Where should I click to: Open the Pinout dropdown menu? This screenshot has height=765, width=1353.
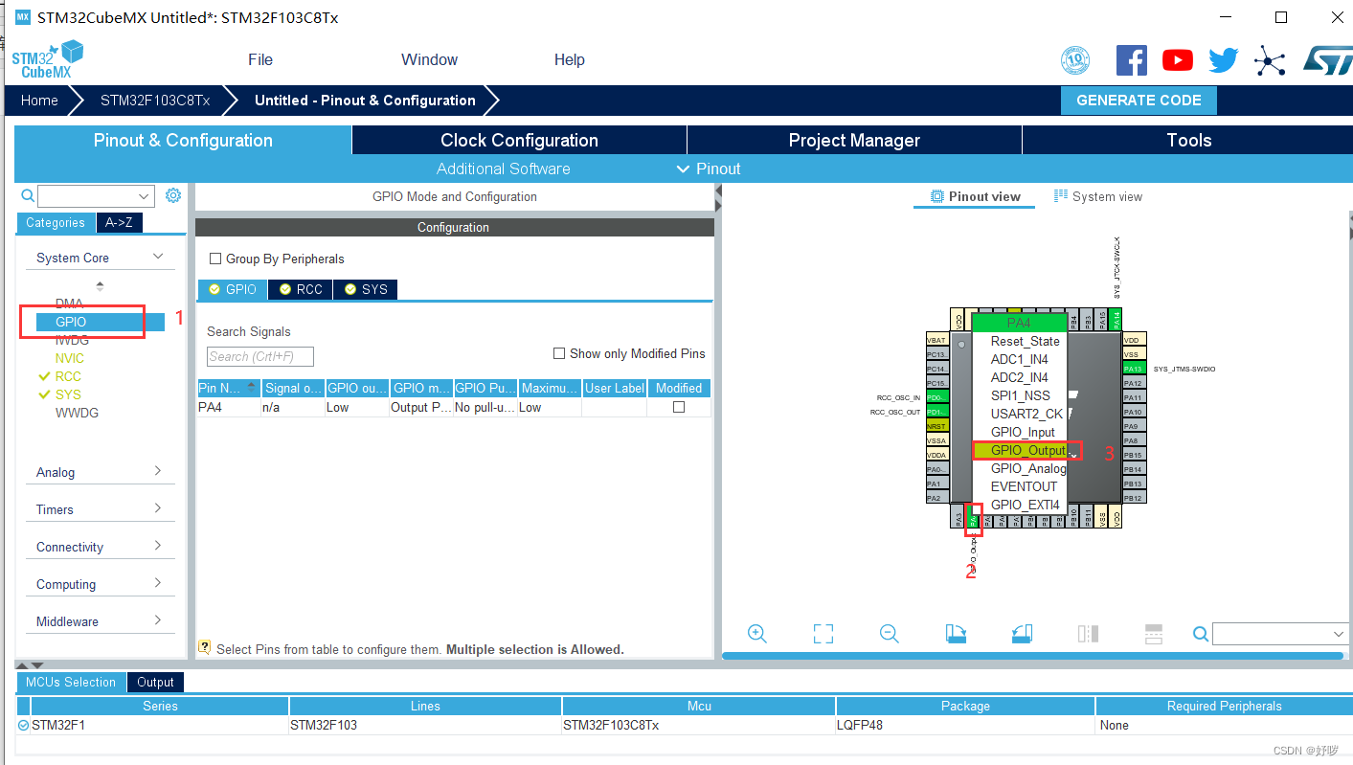(709, 169)
